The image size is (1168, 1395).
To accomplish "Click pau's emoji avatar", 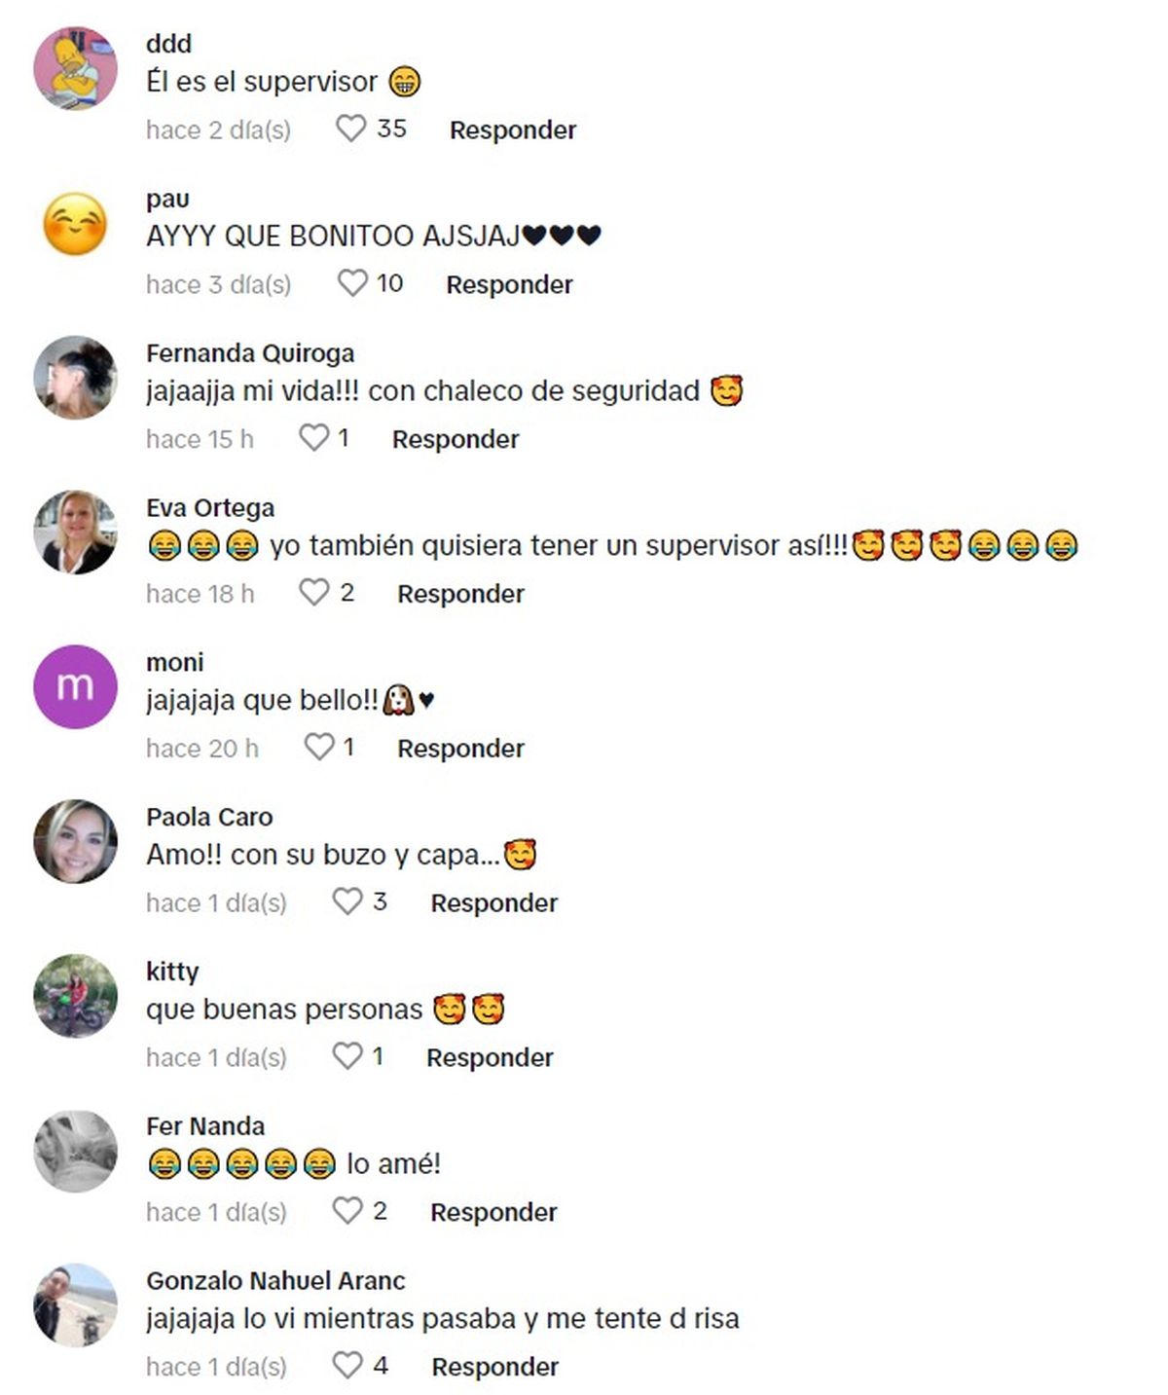I will pos(75,223).
